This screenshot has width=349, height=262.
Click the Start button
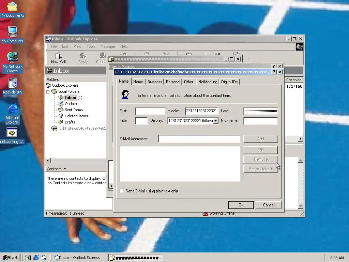[10, 258]
